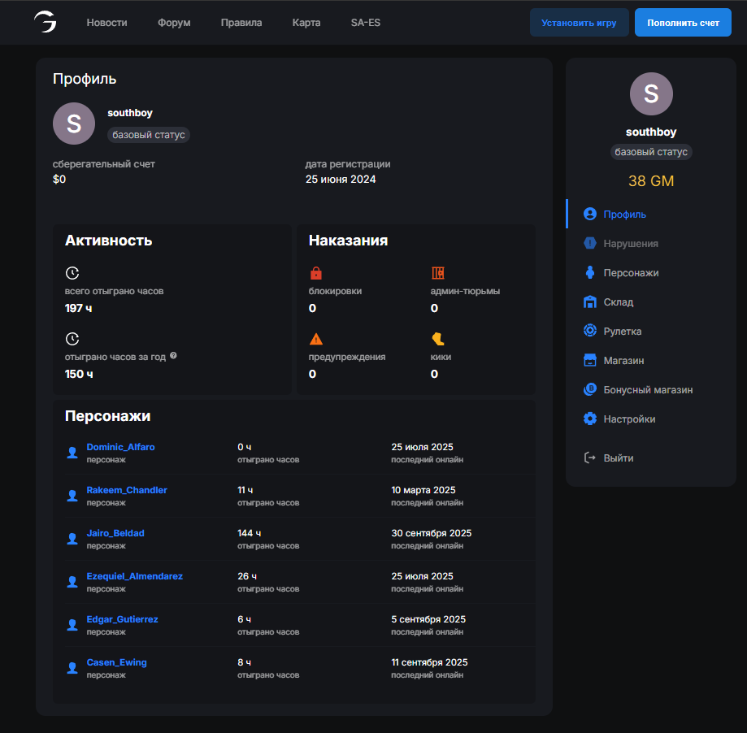Click the Выйти logout icon
Viewport: 747px width, 733px height.
click(590, 458)
